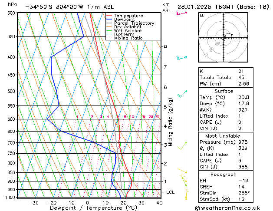Select the hodograph wind plot

223,37
